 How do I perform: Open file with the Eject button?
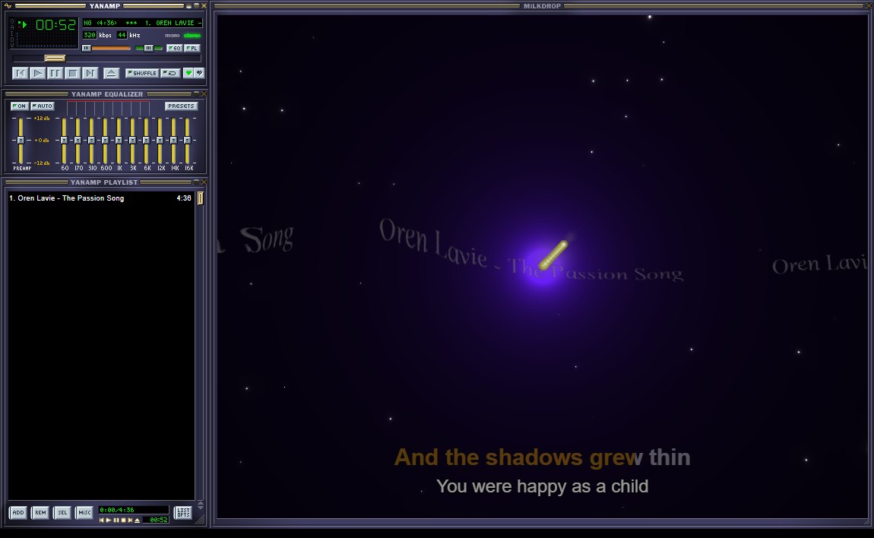pos(111,73)
